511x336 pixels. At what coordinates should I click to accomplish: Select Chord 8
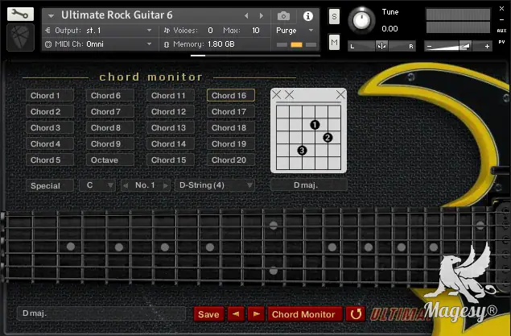pyautogui.click(x=110, y=128)
